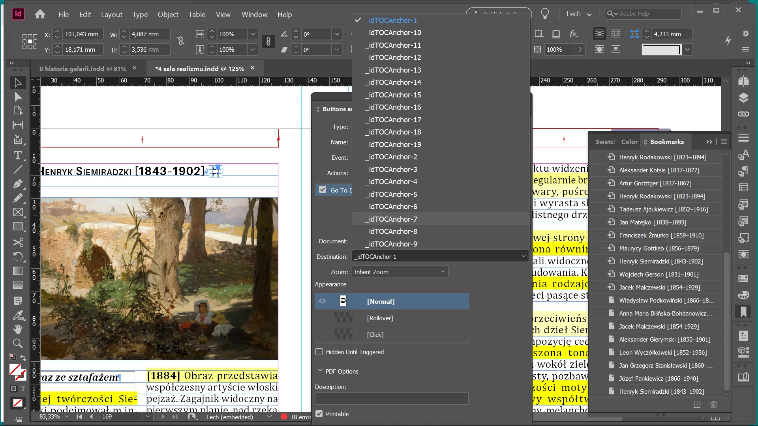Select the Hand tool

coord(18,329)
